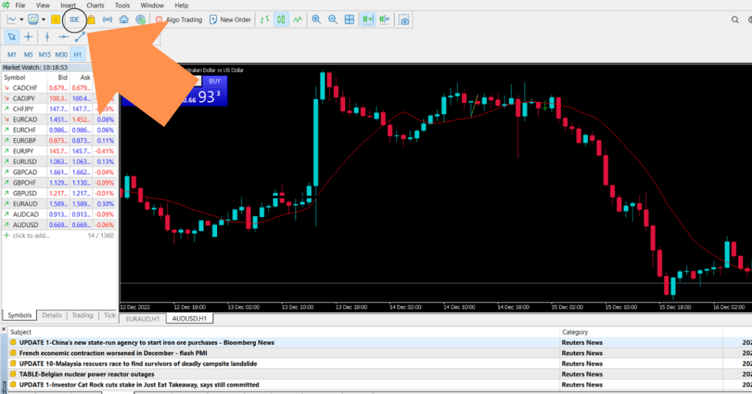Select the M15 timeframe

tap(45, 54)
